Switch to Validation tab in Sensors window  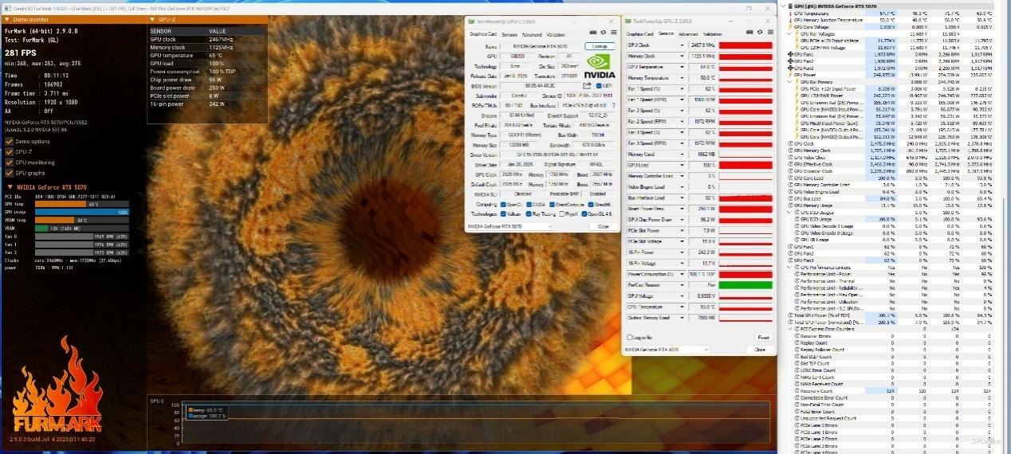[x=712, y=34]
